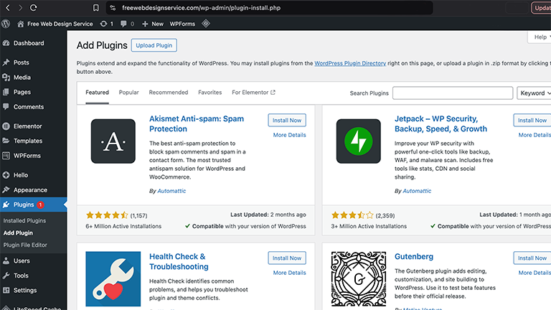This screenshot has height=310, width=551.
Task: Click Automattic author link under Akismet
Action: pos(171,191)
